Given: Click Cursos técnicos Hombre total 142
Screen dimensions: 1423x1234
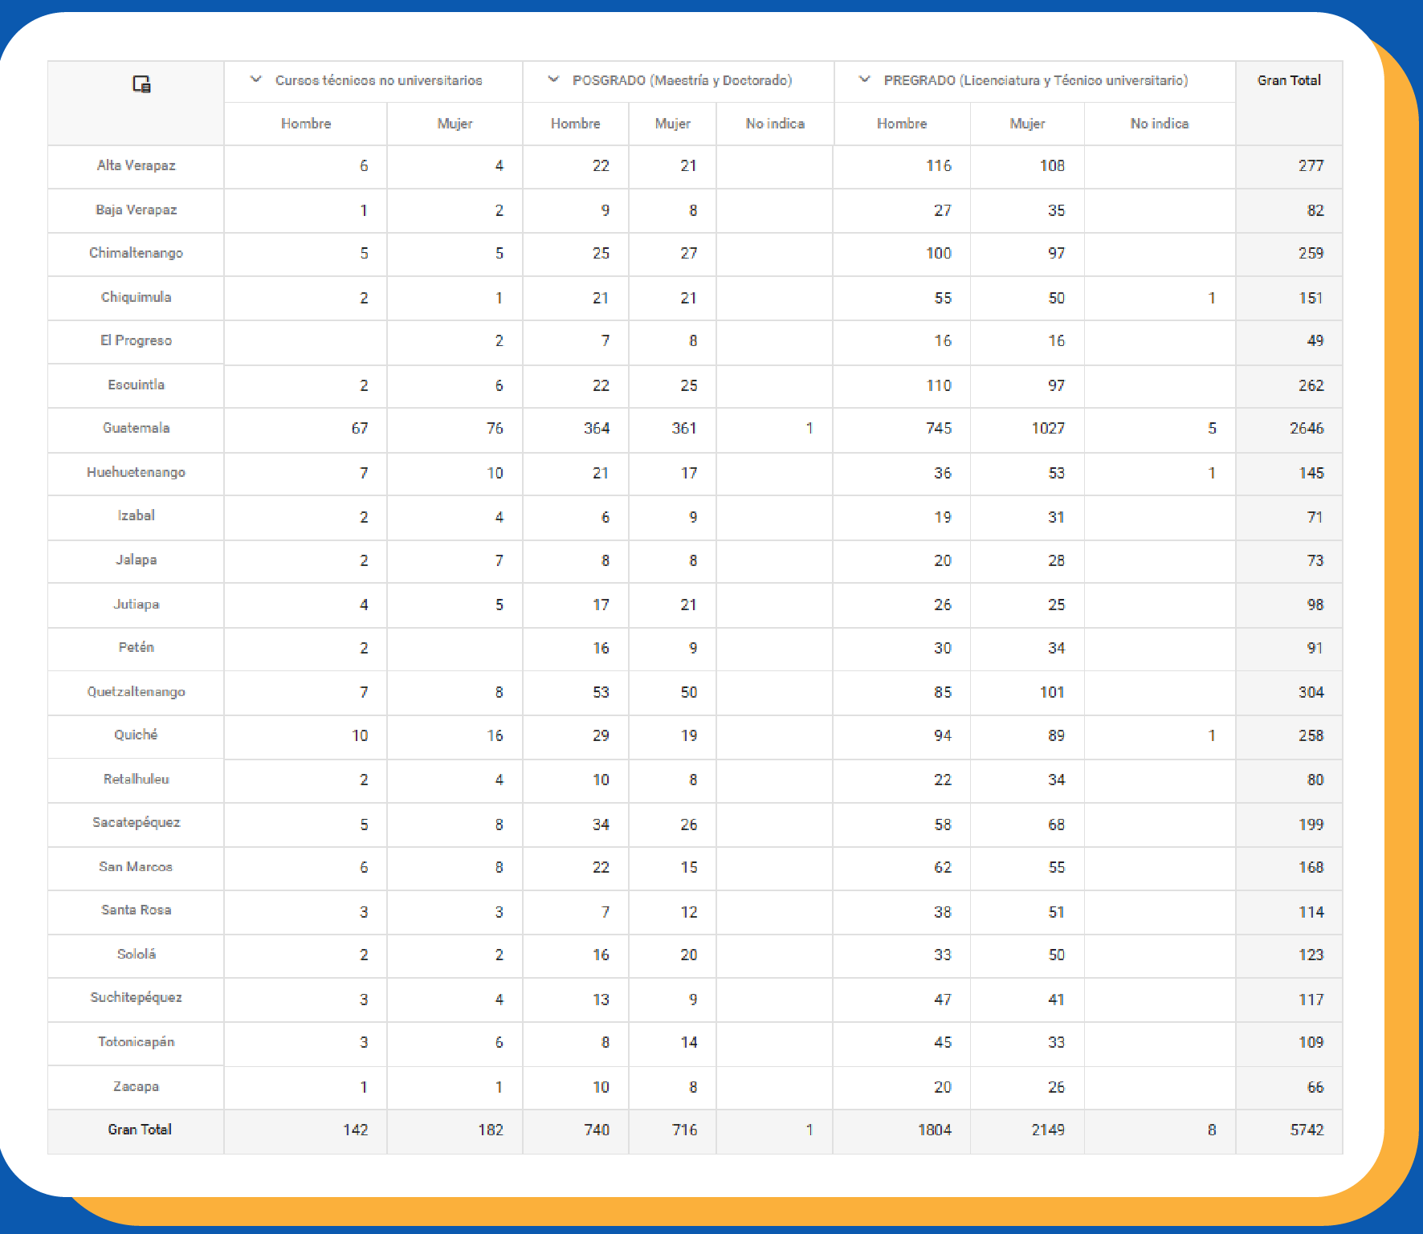Looking at the screenshot, I should coord(356,1130).
